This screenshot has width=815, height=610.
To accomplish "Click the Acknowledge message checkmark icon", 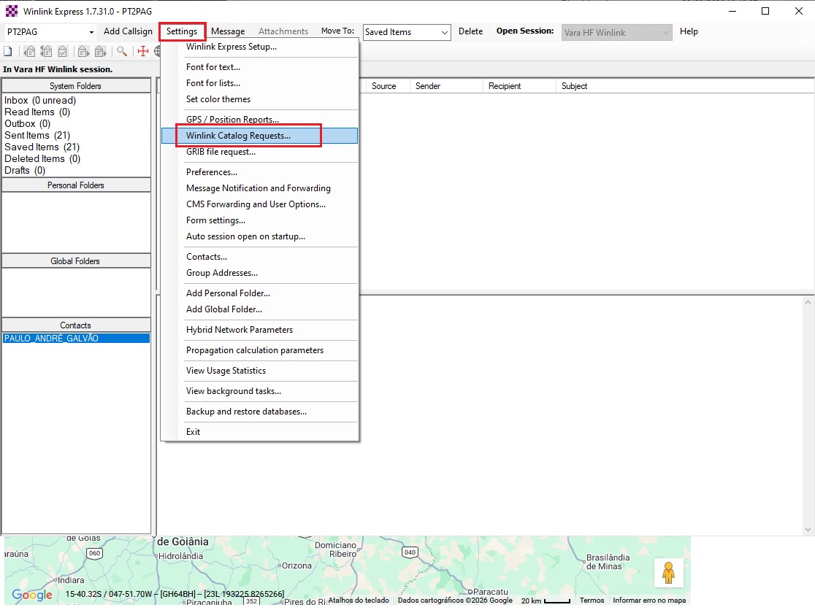I will pyautogui.click(x=63, y=51).
